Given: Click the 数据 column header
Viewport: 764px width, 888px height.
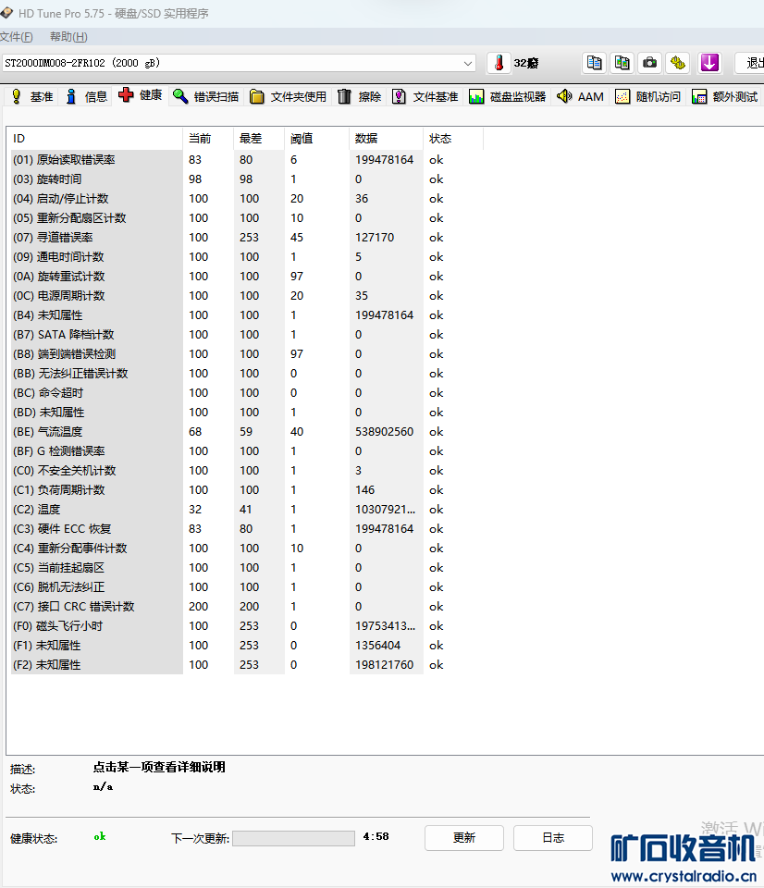Looking at the screenshot, I should tap(387, 139).
